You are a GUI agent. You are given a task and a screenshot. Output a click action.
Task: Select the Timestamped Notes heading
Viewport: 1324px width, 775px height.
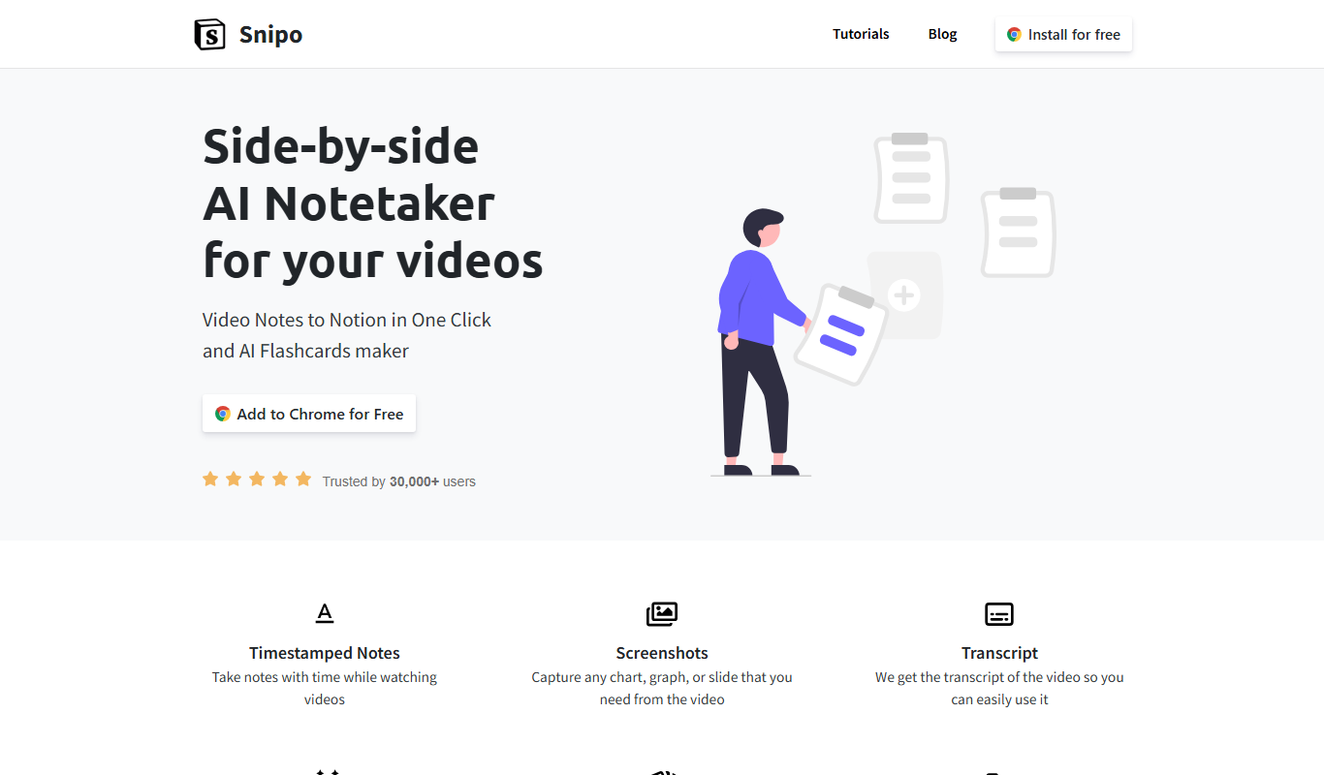point(325,653)
